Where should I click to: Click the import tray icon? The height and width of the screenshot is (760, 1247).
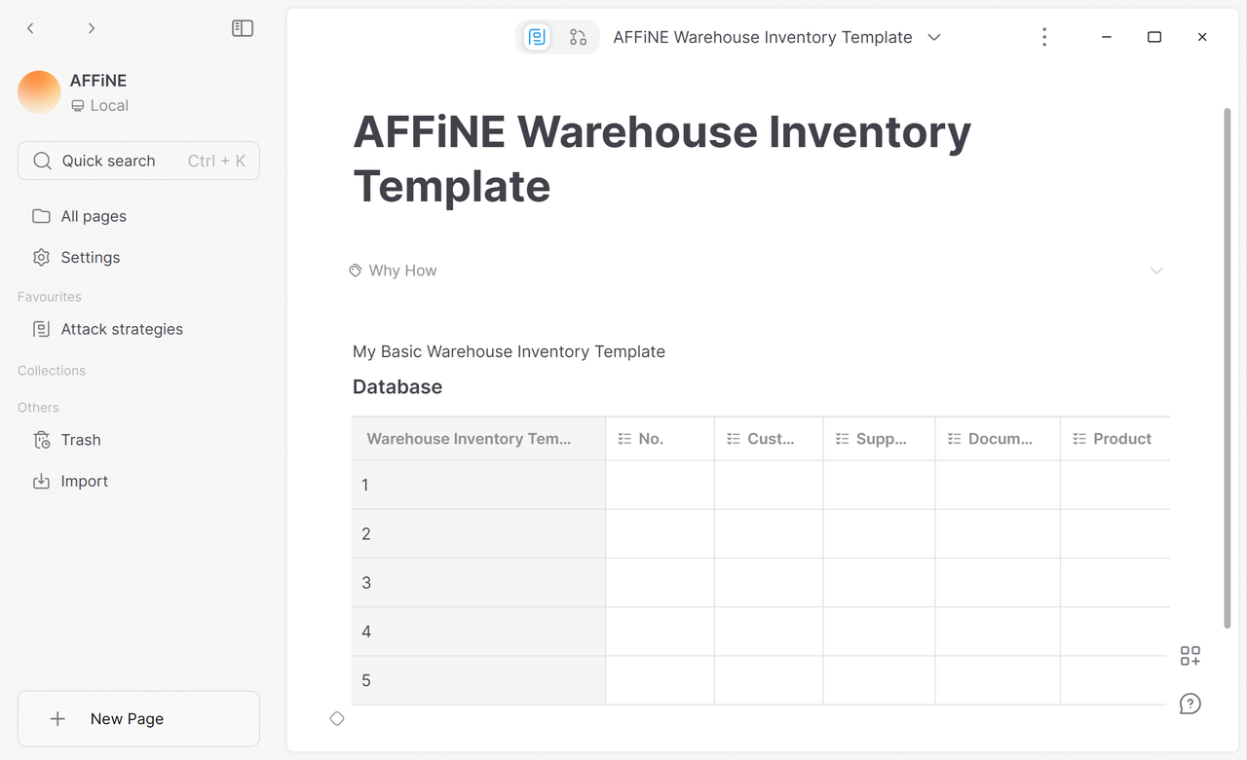click(41, 481)
